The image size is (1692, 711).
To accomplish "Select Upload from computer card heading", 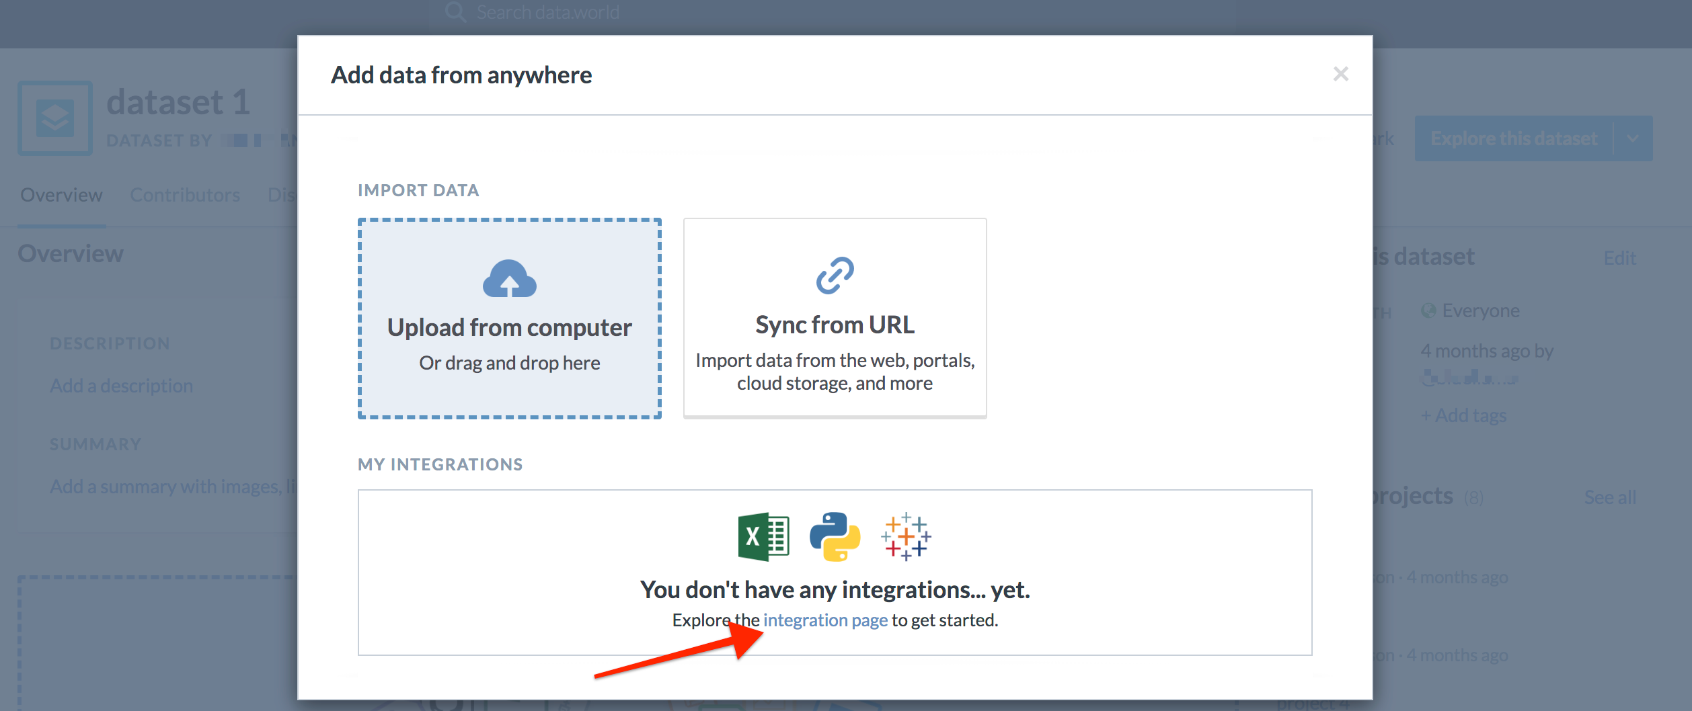I will pos(510,327).
